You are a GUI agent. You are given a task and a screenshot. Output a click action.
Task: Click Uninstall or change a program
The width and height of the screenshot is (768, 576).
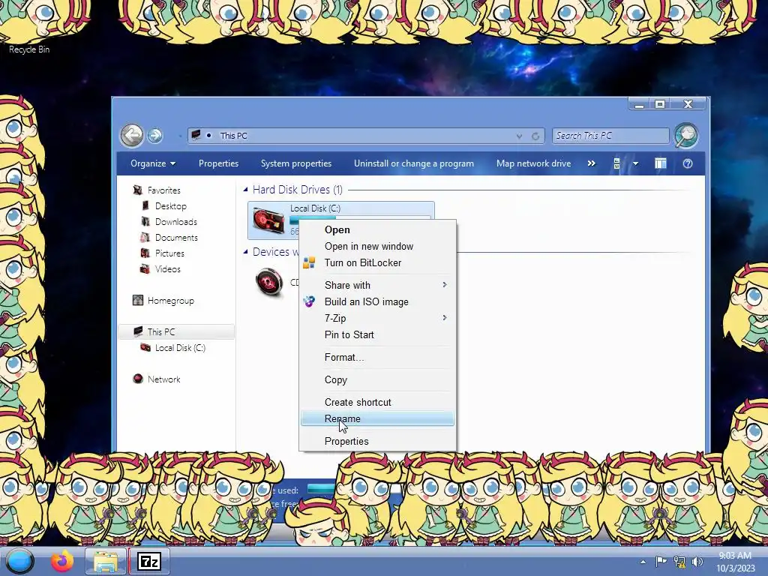point(414,163)
